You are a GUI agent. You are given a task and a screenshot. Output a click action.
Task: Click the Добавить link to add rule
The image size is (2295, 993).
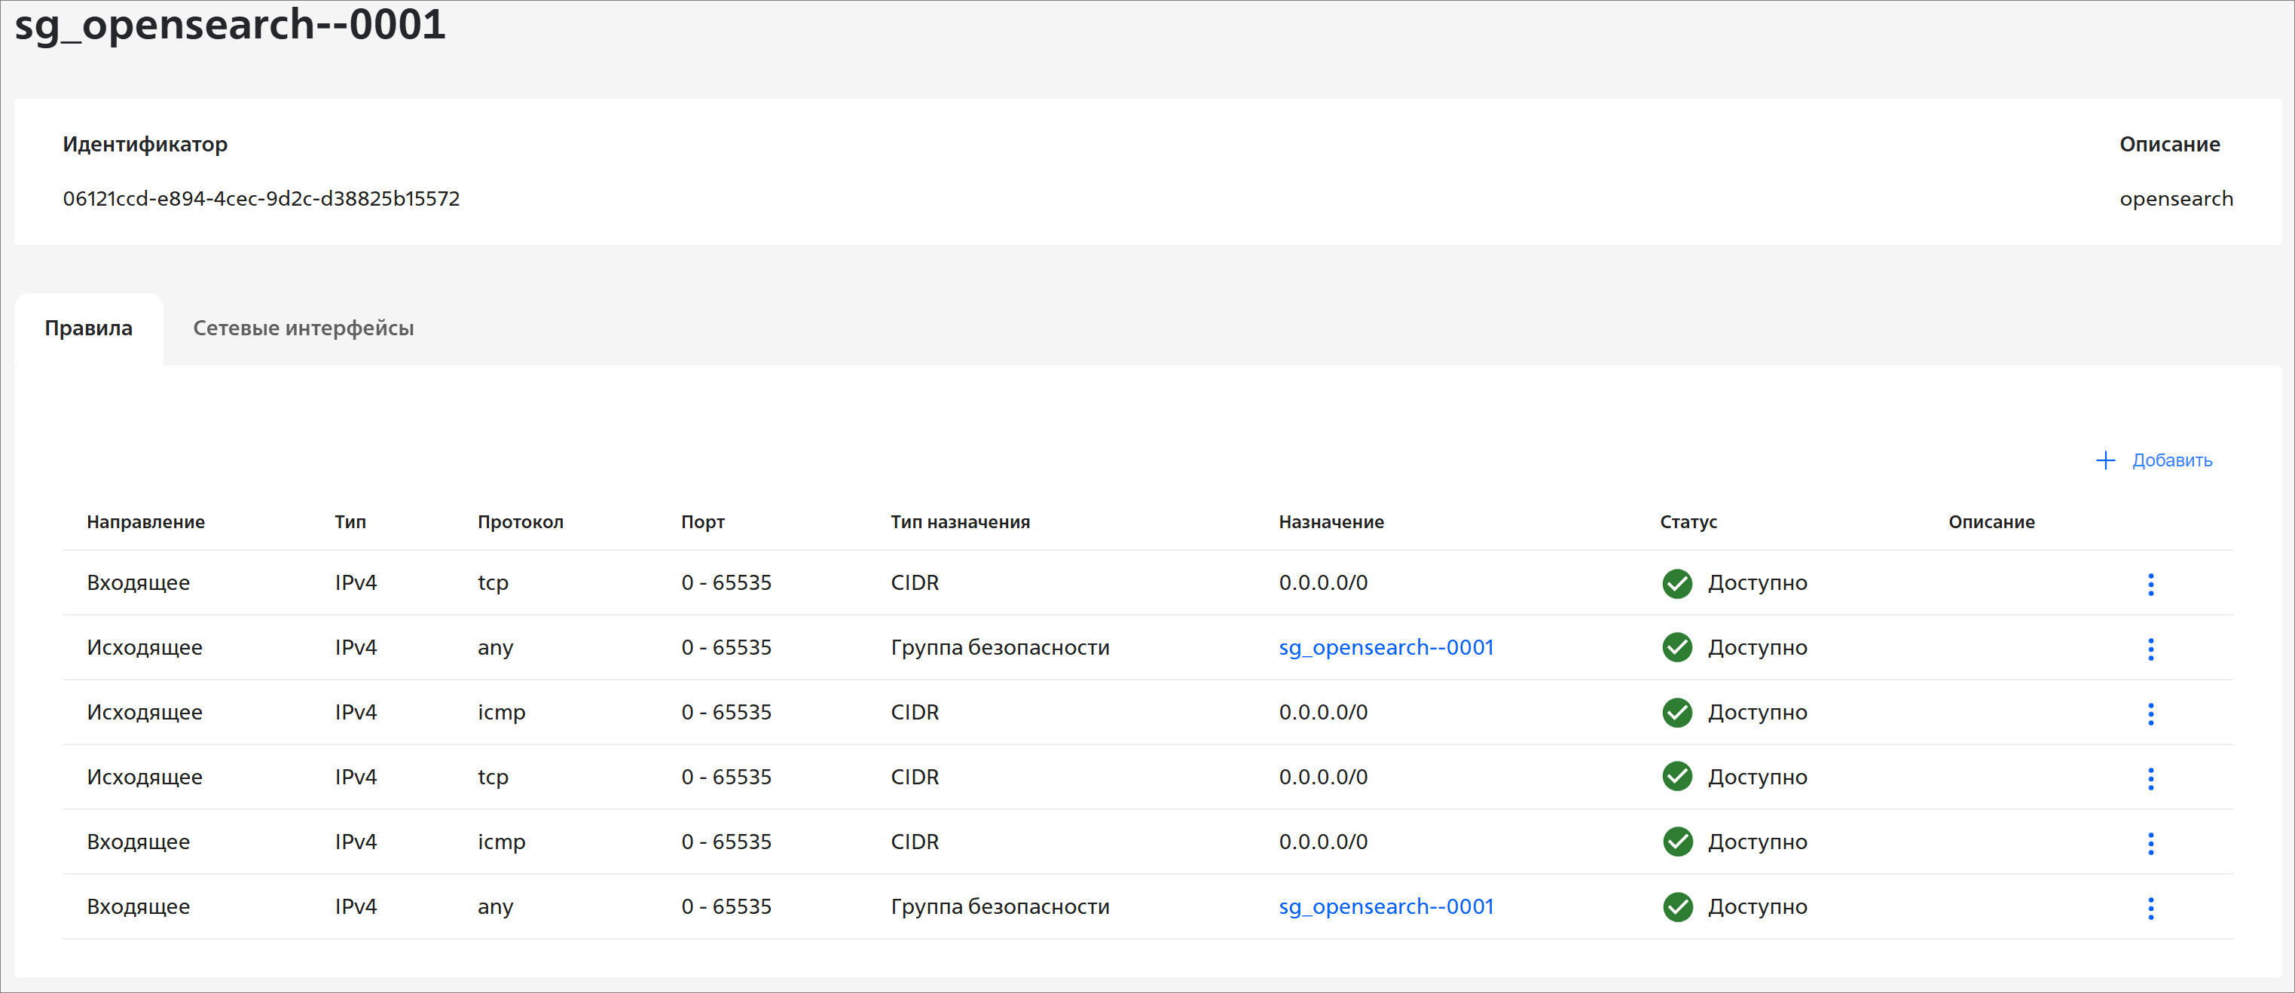pyautogui.click(x=2171, y=460)
